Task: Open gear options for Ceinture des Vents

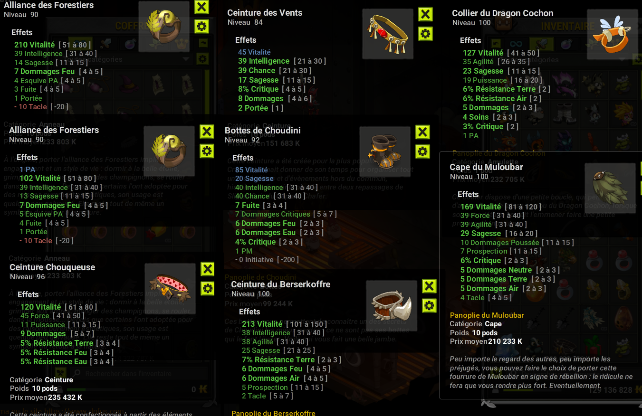Action: tap(425, 34)
